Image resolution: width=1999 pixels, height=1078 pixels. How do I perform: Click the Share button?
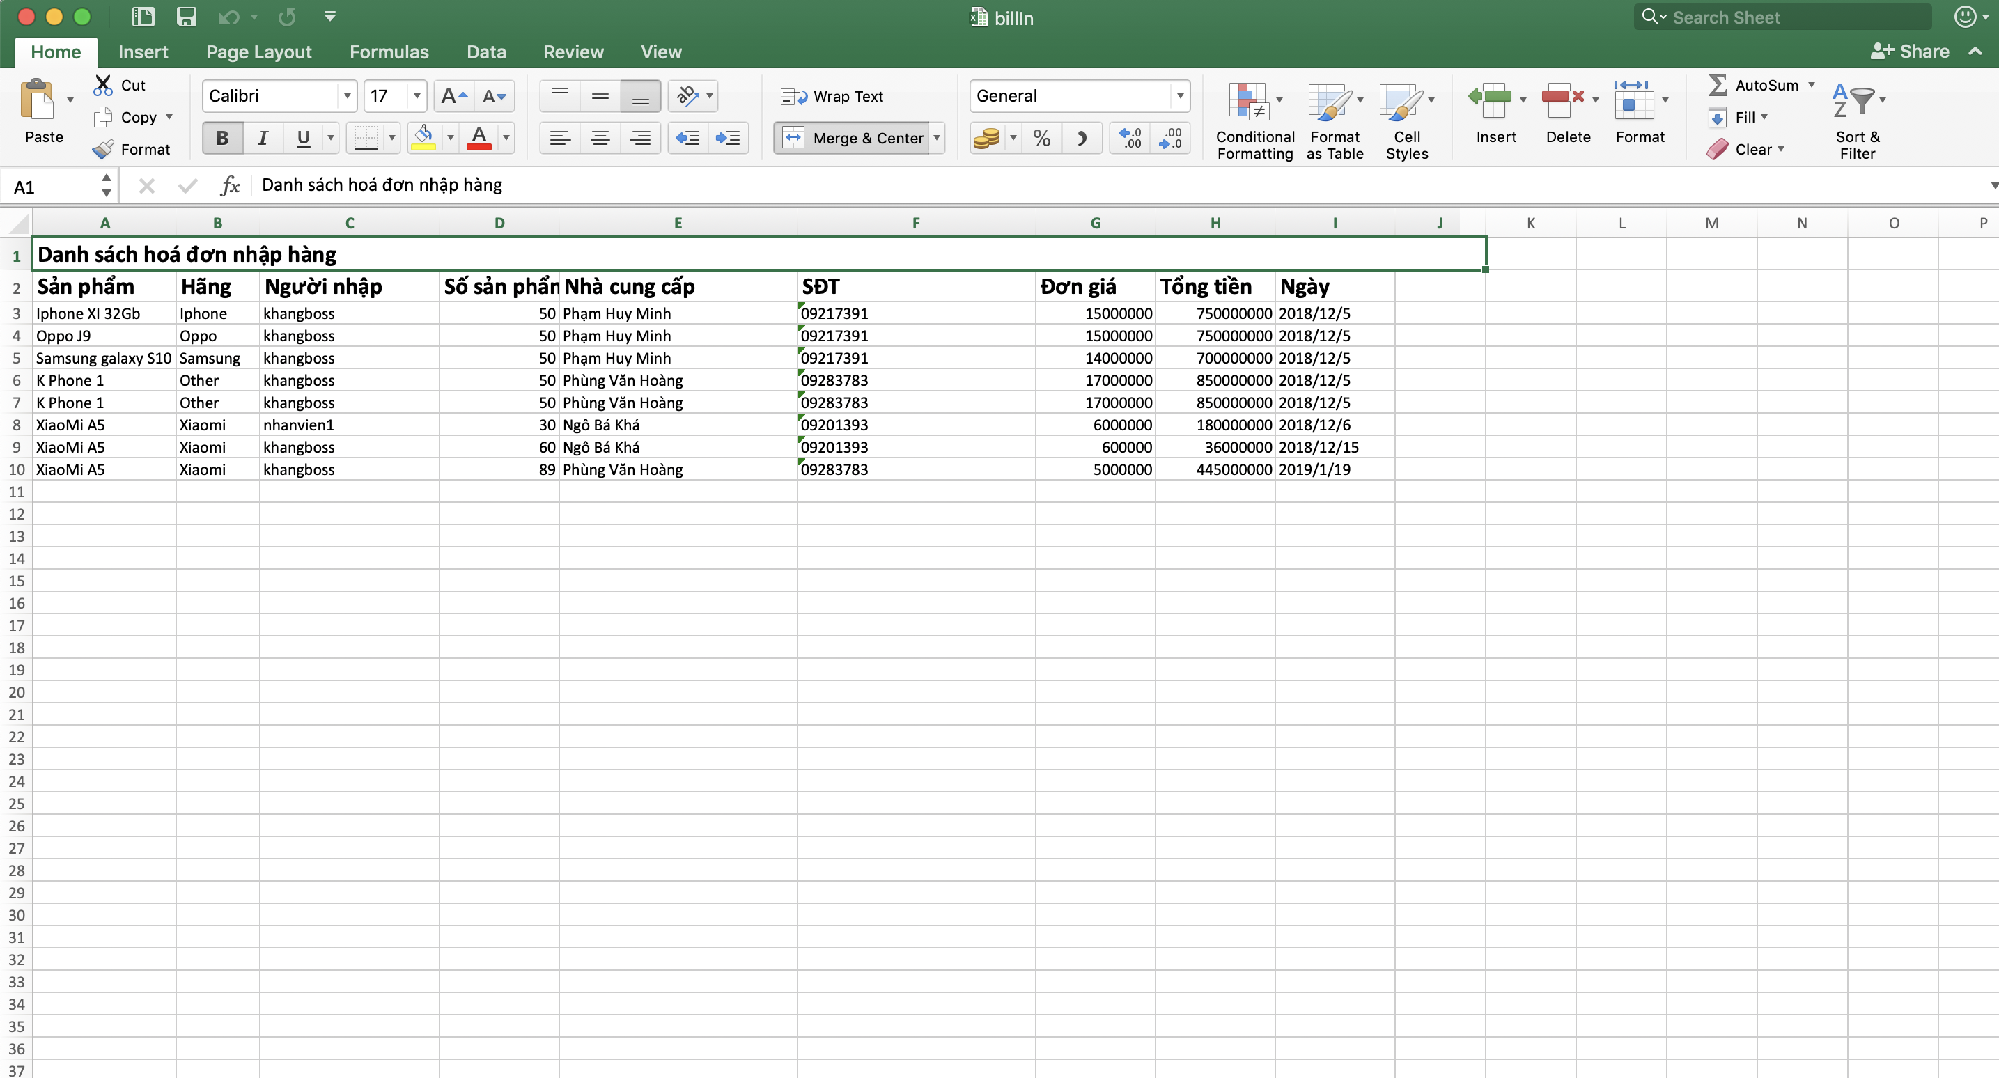pyautogui.click(x=1909, y=52)
